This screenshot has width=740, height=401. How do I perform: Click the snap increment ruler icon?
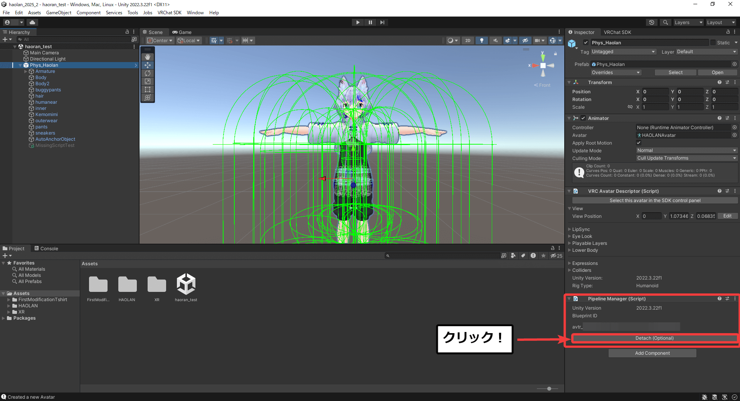[245, 40]
